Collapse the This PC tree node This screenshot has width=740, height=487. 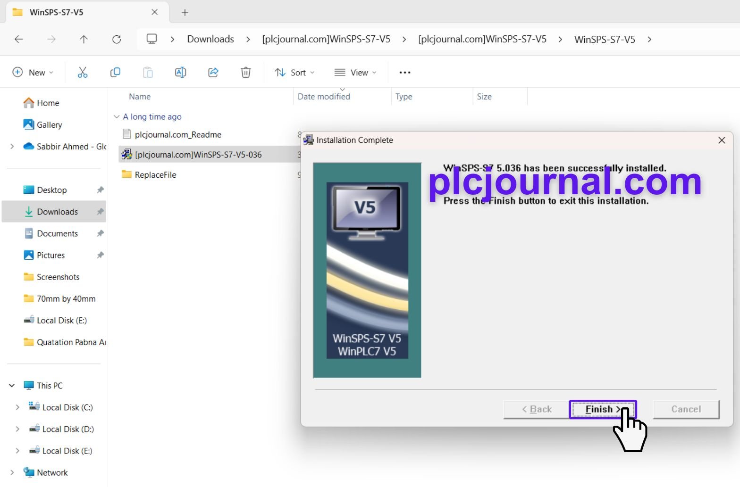[x=12, y=385]
